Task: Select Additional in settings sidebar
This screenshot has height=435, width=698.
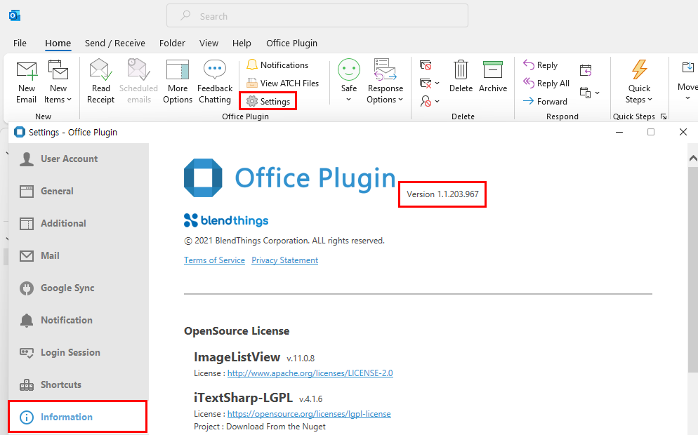Action: pos(79,223)
